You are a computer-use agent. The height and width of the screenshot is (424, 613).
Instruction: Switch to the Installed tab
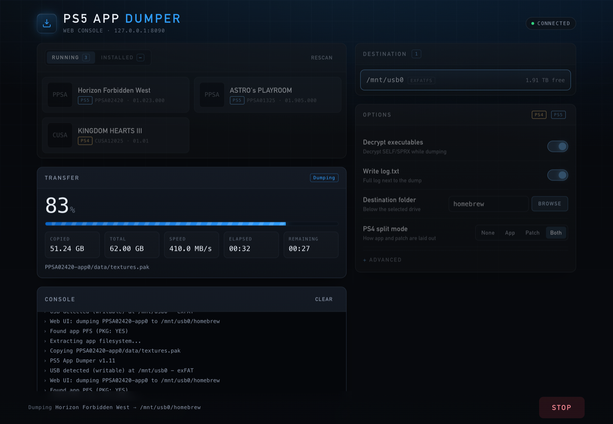pyautogui.click(x=123, y=57)
